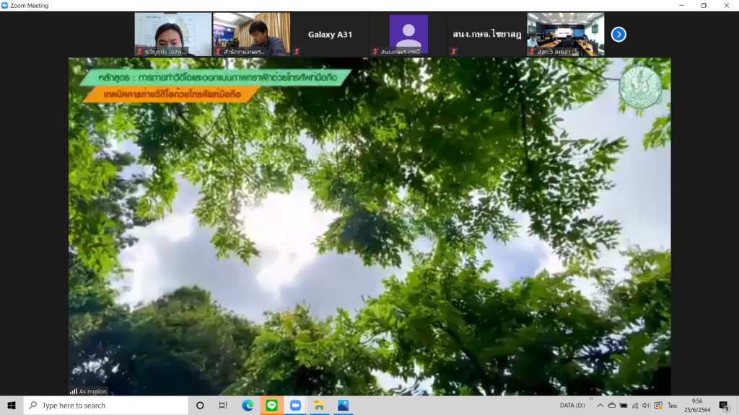Open the Zoom app in taskbar
This screenshot has width=739, height=415.
(x=294, y=406)
